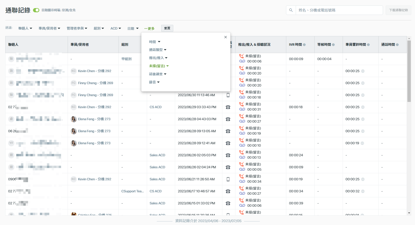Click Sales ACD on 06/26 02:05:03 row
This screenshot has width=415, height=225.
(157, 155)
